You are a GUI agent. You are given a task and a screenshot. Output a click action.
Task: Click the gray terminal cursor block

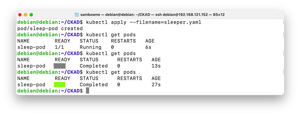(87, 90)
